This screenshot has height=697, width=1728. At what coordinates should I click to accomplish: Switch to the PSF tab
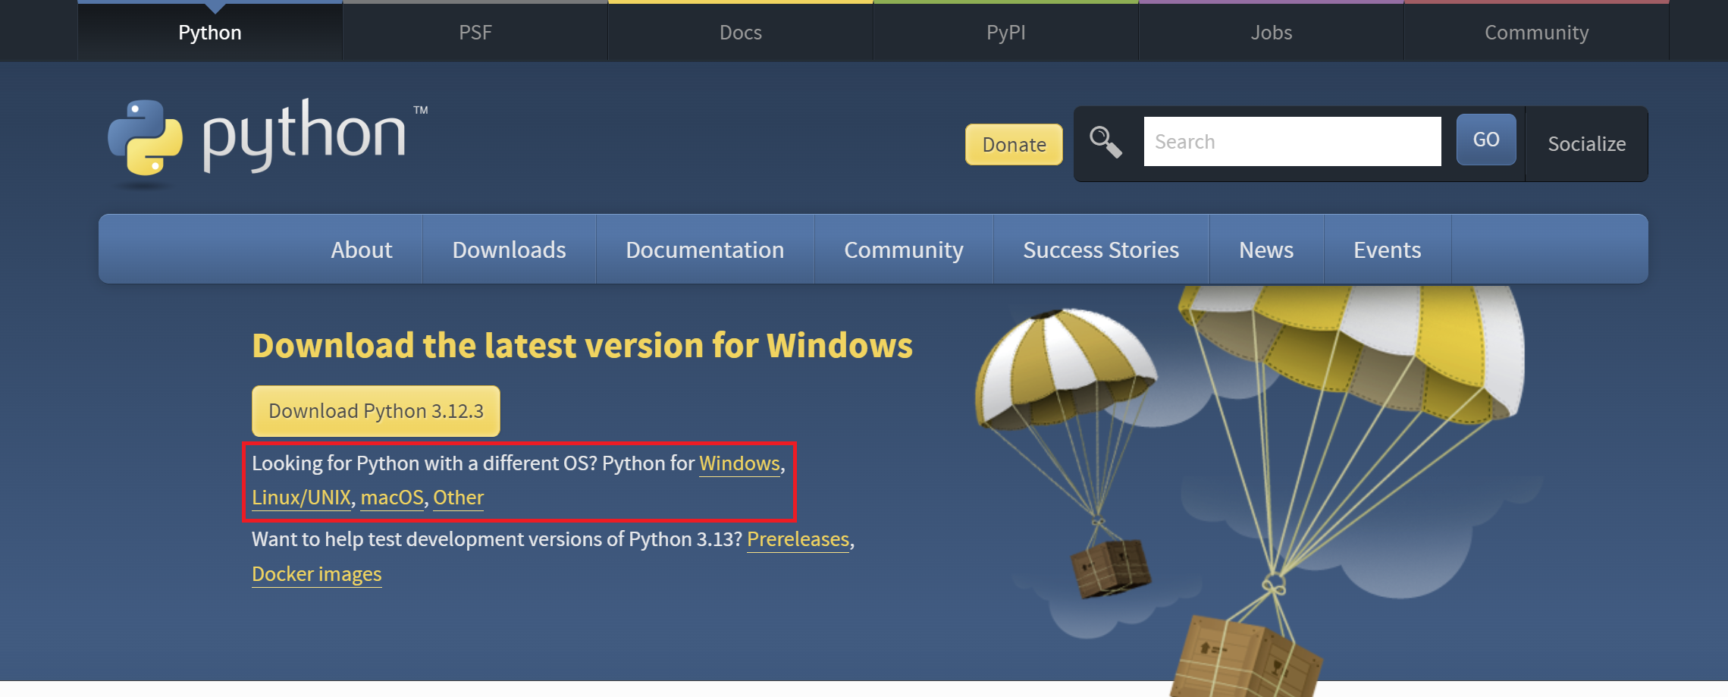tap(475, 33)
